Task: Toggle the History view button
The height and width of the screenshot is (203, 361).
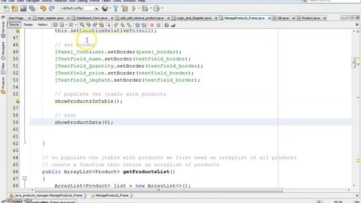Action: (43, 25)
